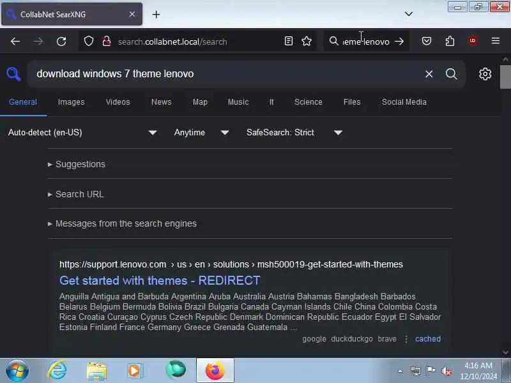Viewport: 511px width, 383px height.
Task: Open network status tray icon
Action: [416, 371]
